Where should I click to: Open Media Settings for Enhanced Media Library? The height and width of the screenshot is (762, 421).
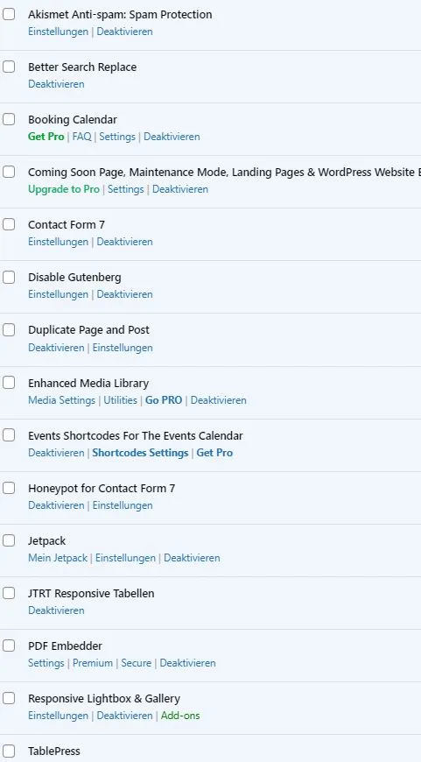(x=61, y=400)
